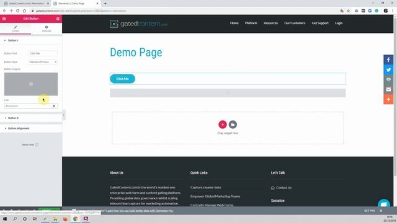Expand the Button 2 section
397x223 pixels.
coord(31,118)
